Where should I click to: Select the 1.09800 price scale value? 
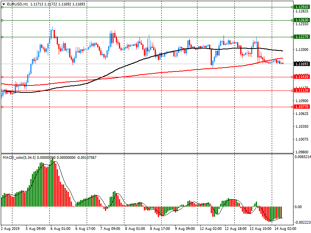[302, 152]
